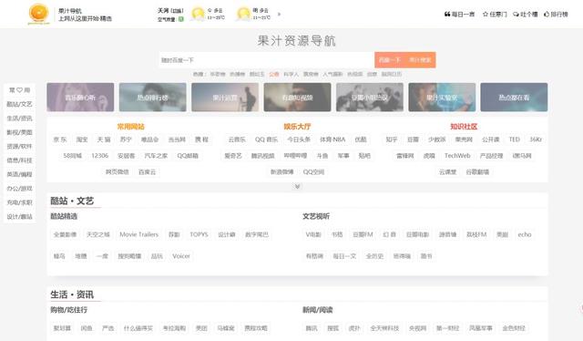This screenshot has width=583, height=341.
Task: Click the orange 果汁导航 logo
Action: pyautogui.click(x=38, y=14)
